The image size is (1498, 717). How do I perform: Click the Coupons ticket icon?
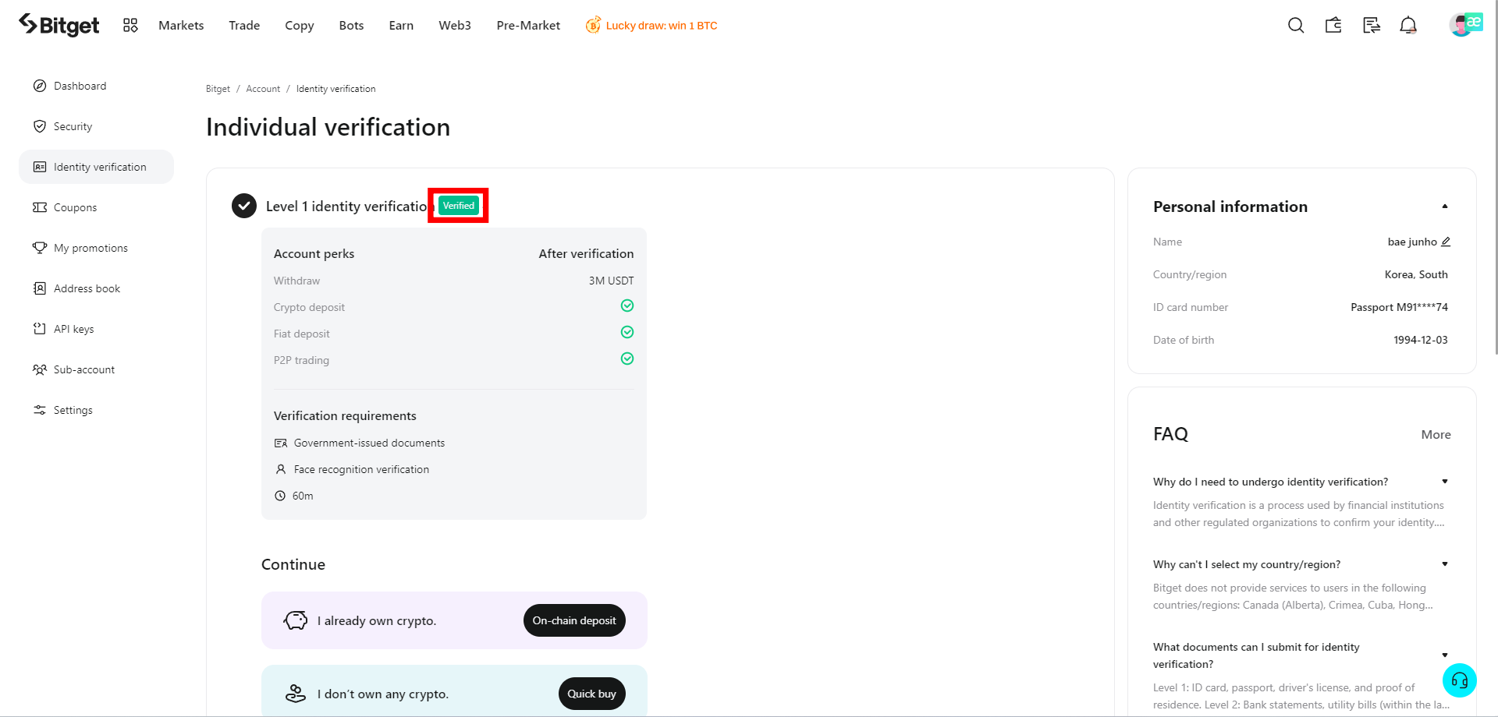[x=40, y=207]
